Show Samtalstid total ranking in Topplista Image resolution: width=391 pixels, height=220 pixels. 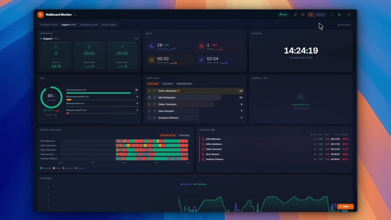[x=184, y=84]
